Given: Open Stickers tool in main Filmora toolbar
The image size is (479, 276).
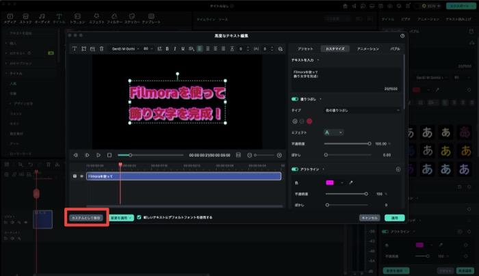Looking at the screenshot, I should 132,18.
